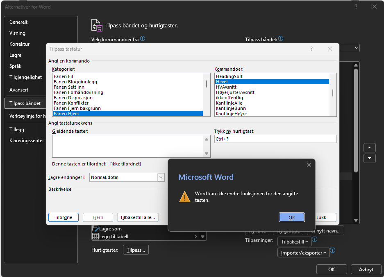This screenshot has width=384, height=277.
Task: Select HeadingSort command
Action: [x=272, y=76]
